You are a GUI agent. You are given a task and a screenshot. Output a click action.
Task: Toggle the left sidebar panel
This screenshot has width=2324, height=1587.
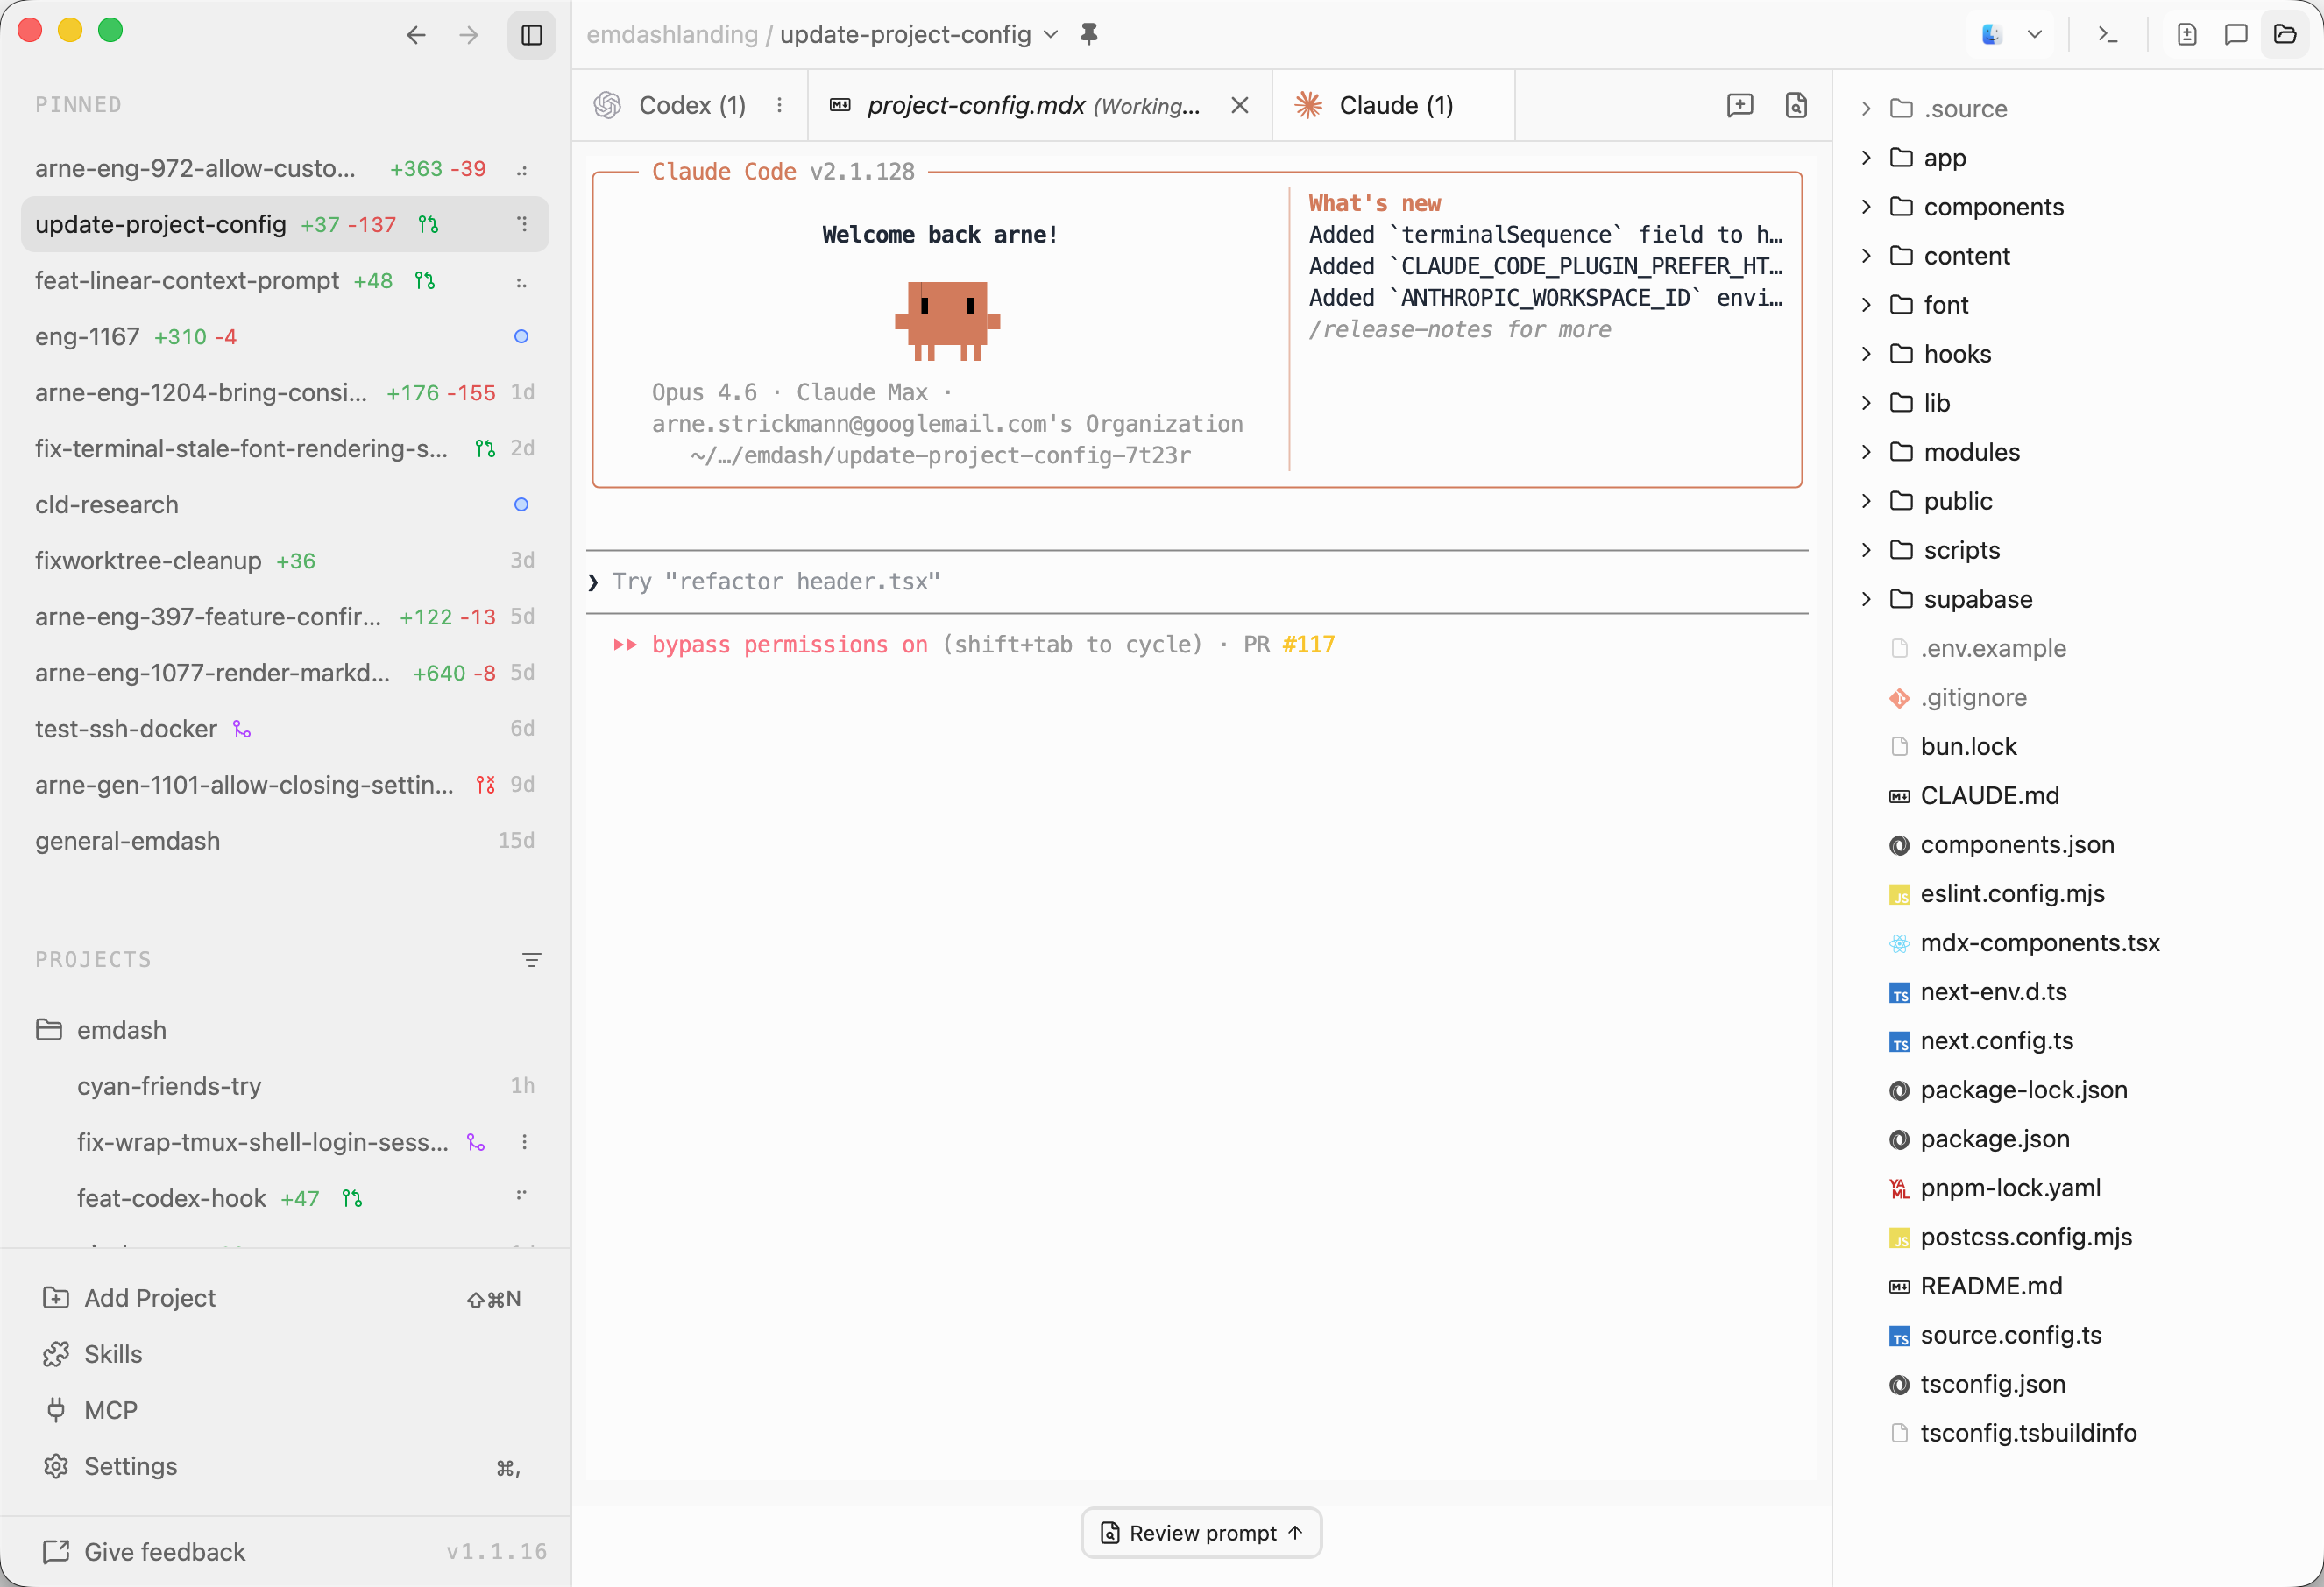(532, 35)
